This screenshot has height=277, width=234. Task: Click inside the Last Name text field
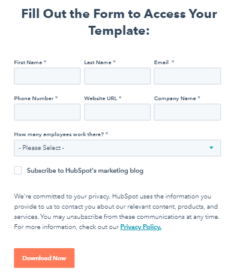tap(118, 76)
